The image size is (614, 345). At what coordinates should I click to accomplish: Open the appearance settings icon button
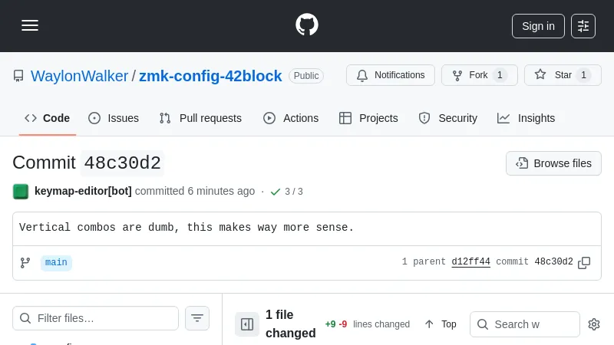click(x=583, y=26)
